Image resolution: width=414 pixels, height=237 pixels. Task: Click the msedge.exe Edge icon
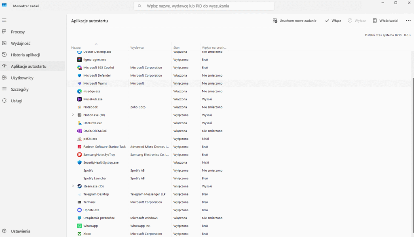[80, 91]
